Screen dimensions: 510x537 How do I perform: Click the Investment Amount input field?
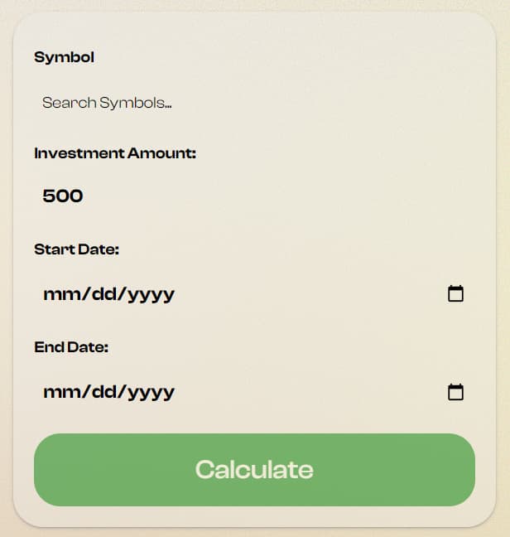click(x=248, y=196)
